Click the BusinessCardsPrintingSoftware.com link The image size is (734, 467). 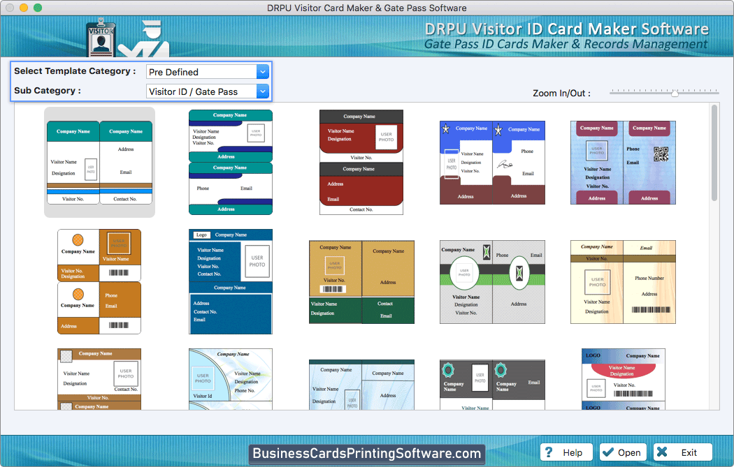coord(366,454)
